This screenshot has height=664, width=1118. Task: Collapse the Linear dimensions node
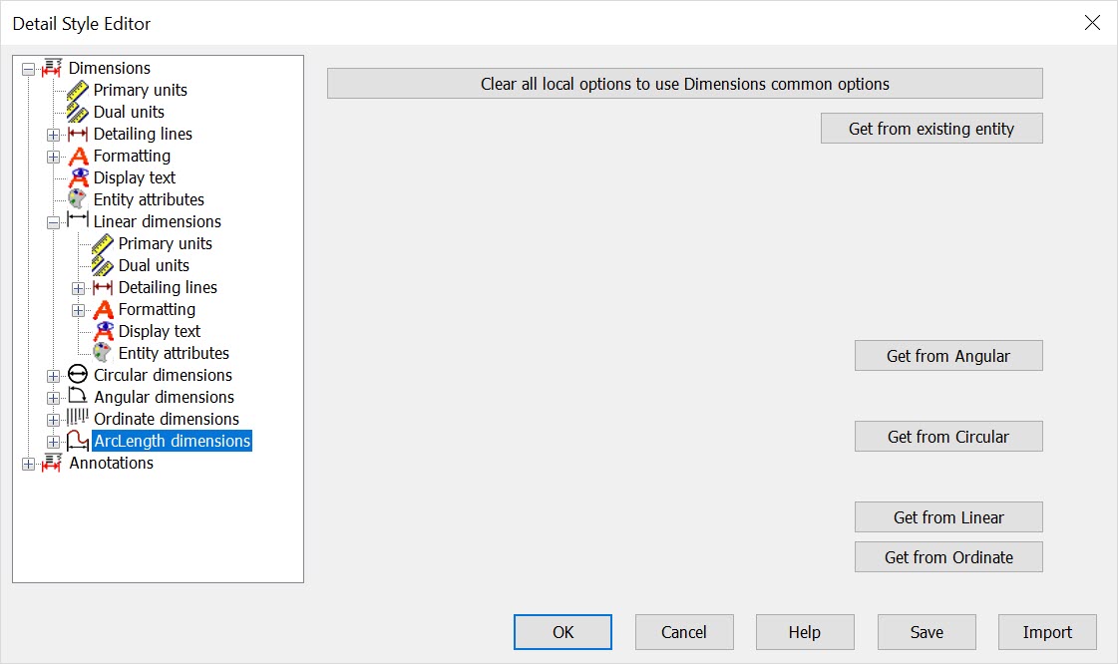pyautogui.click(x=53, y=221)
